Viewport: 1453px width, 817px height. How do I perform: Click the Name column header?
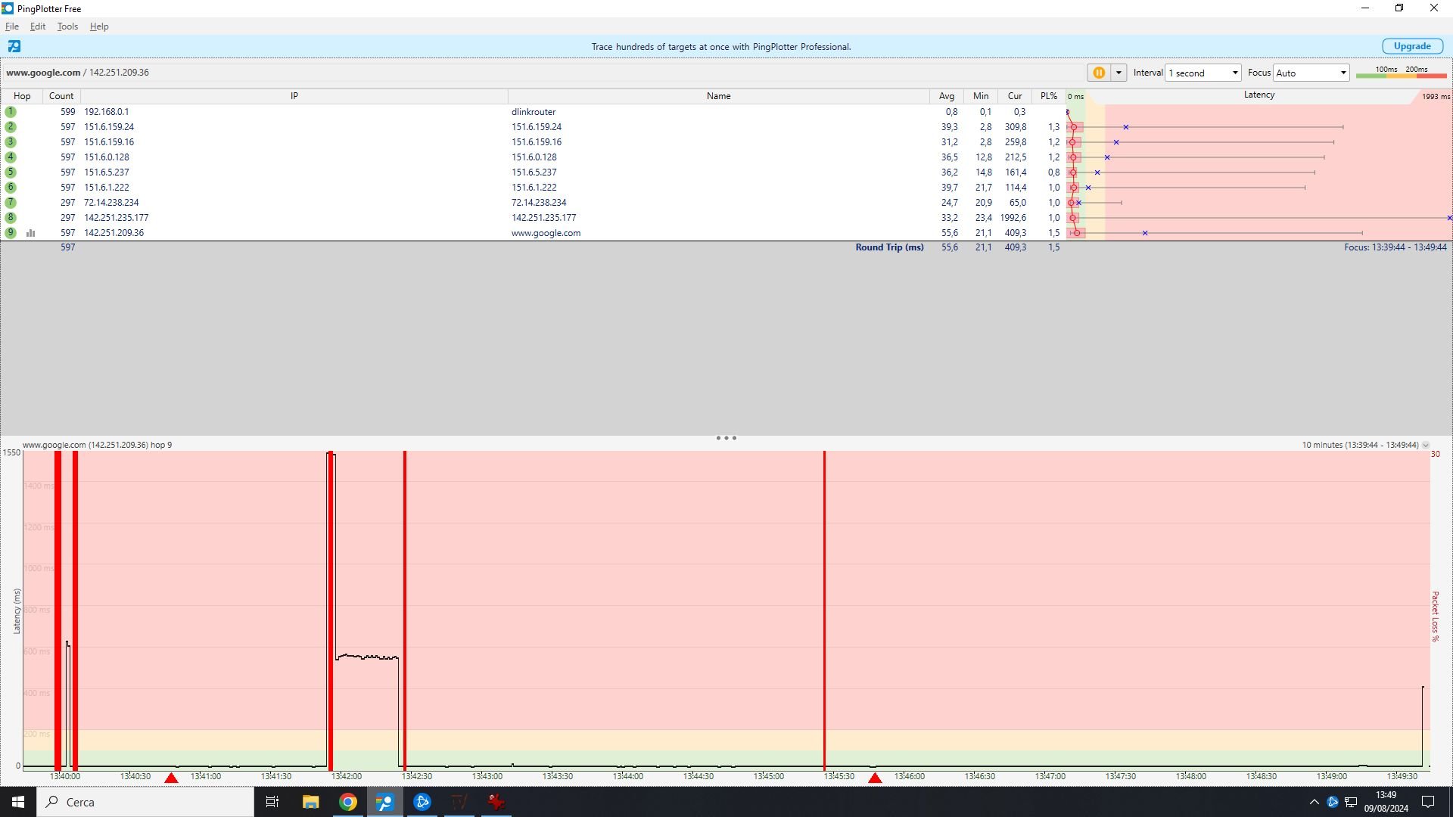(719, 96)
